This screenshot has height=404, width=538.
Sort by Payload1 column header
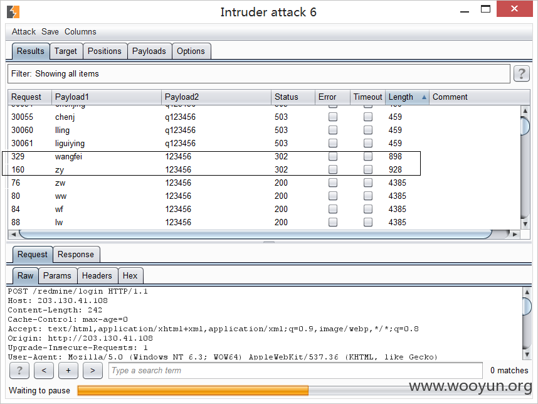click(x=107, y=97)
